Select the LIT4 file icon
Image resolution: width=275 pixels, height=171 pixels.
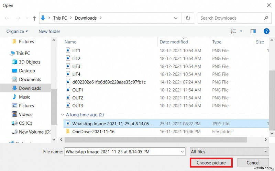tap(68, 74)
